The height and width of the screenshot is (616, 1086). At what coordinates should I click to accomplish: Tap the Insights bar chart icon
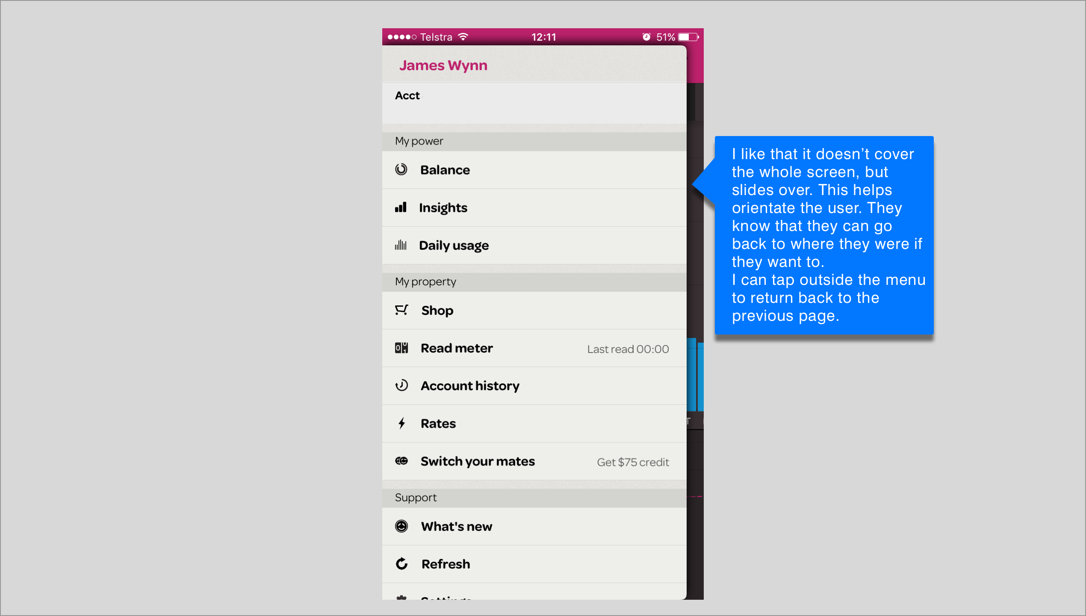tap(401, 208)
